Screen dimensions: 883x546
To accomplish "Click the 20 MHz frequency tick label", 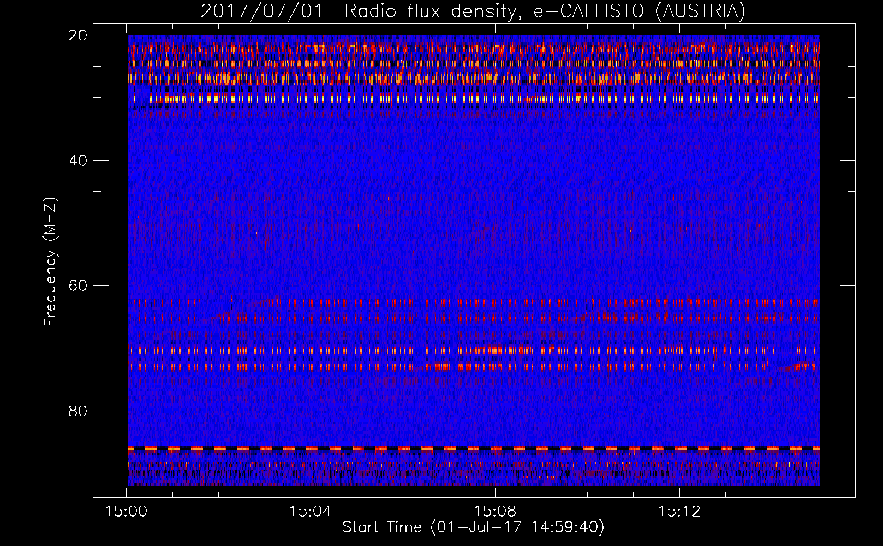I will (x=79, y=35).
